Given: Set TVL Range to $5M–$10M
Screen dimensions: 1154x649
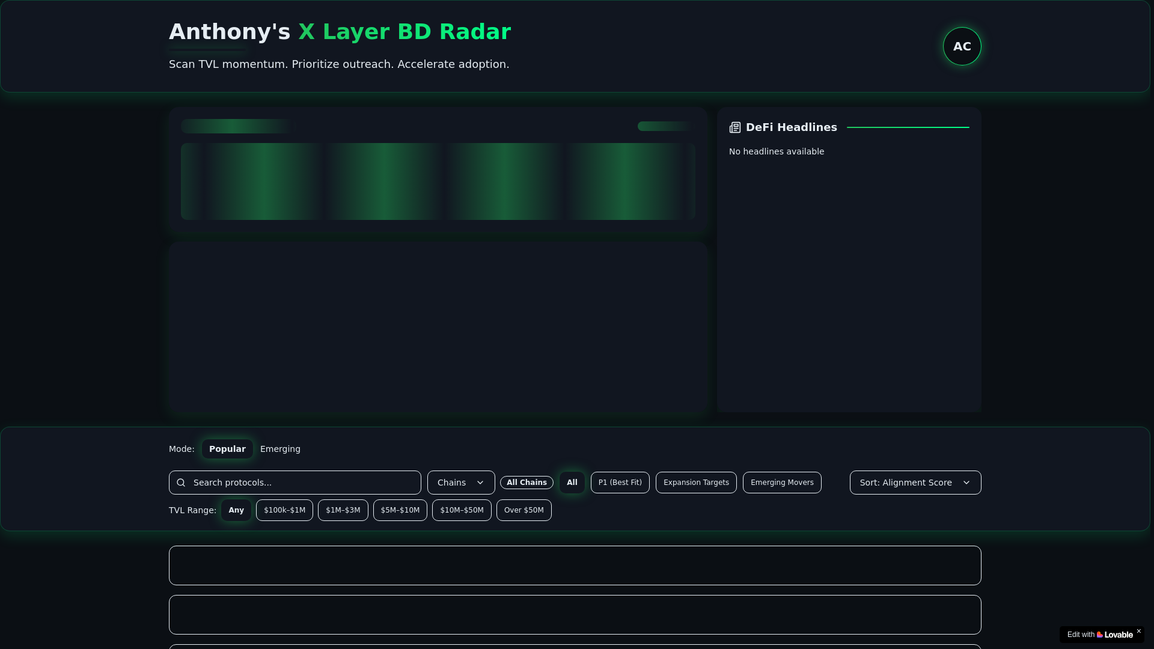Looking at the screenshot, I should [x=400, y=510].
